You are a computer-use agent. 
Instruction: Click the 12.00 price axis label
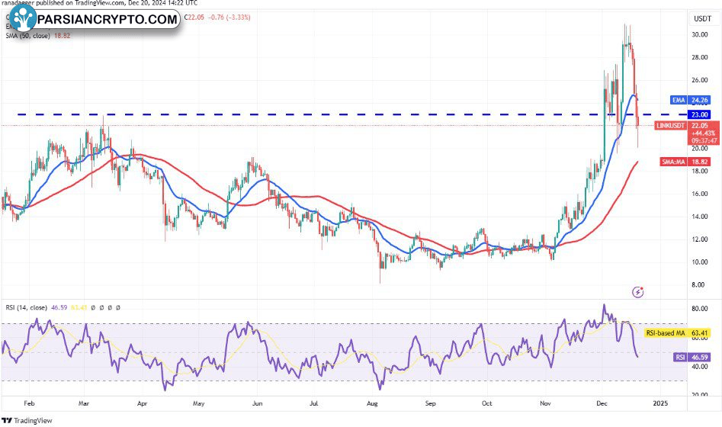pos(699,239)
